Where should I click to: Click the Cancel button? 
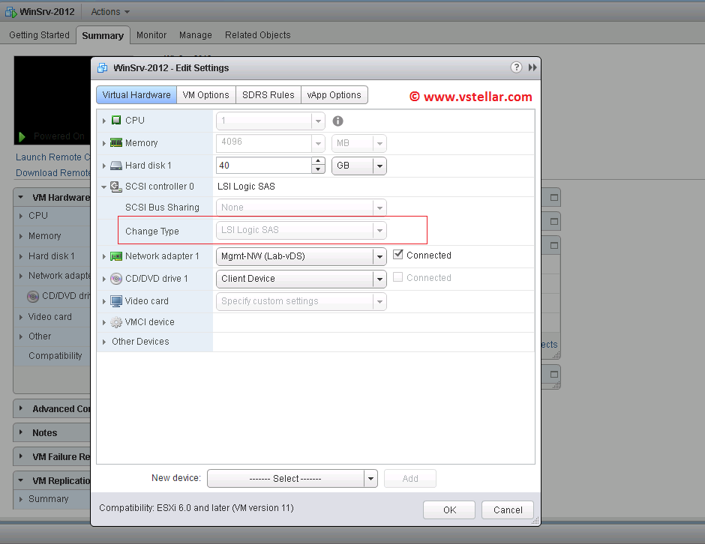(508, 510)
